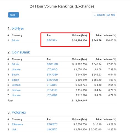Select the $ 4.10 price value
This screenshot has height=134, width=131.
coord(98,85)
